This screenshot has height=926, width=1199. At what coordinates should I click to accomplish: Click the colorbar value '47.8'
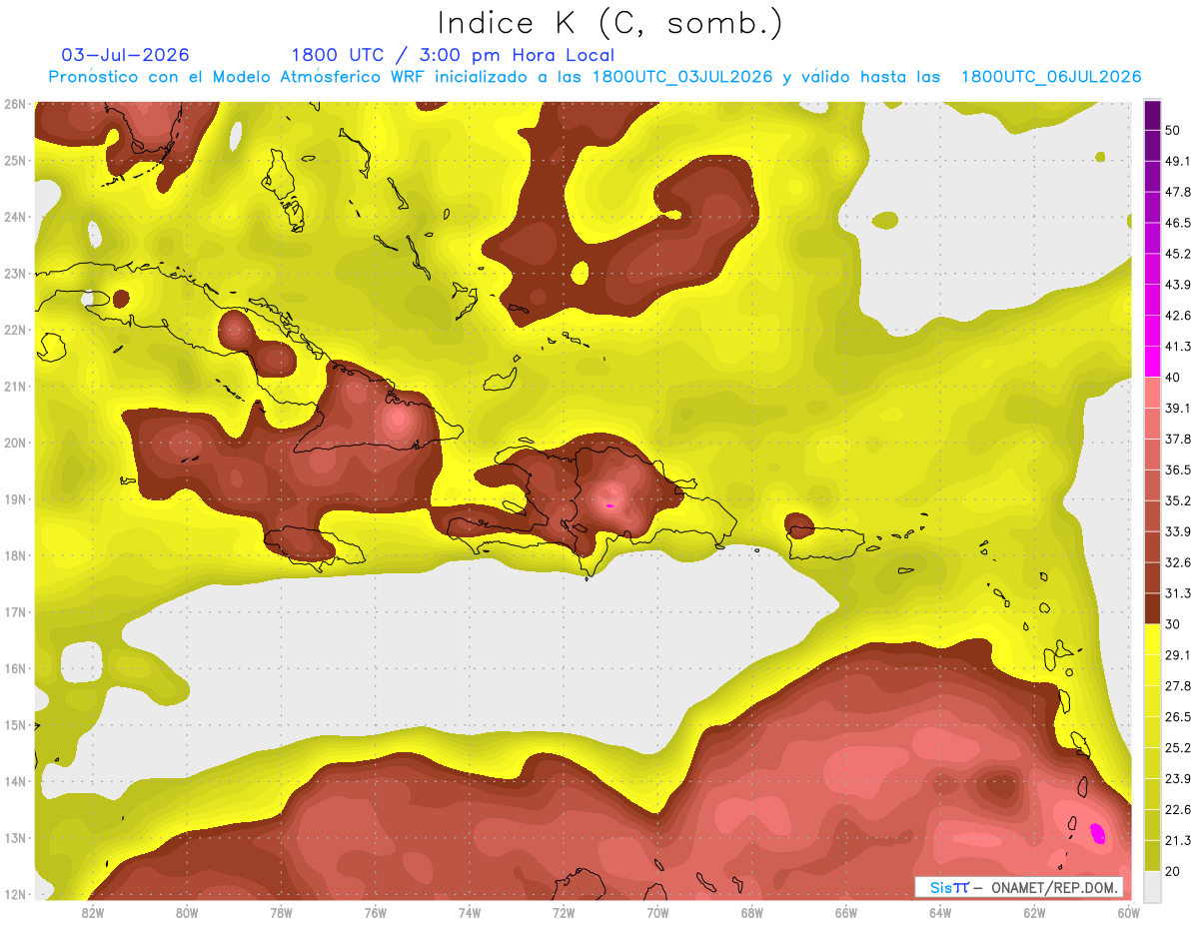[x=1177, y=192]
